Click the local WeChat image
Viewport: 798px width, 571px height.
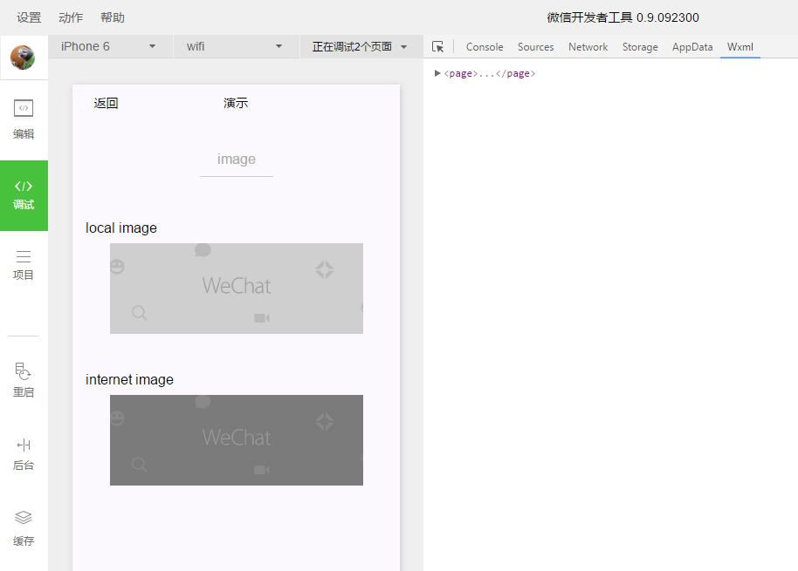pos(237,289)
